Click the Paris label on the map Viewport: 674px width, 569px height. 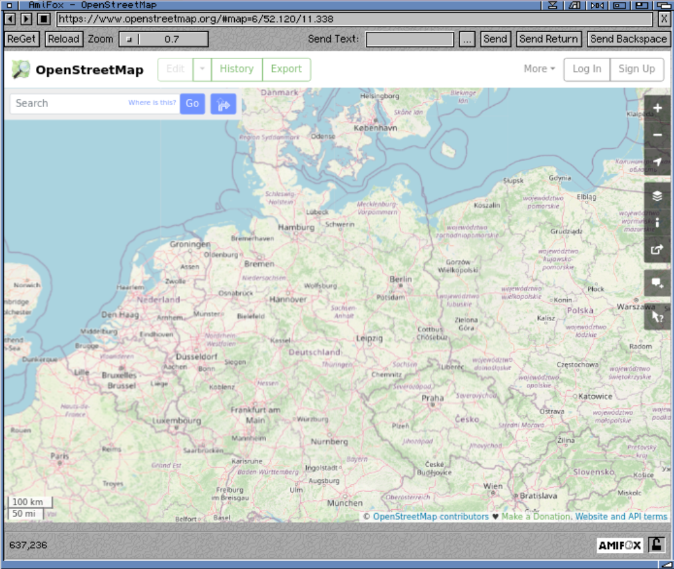point(59,456)
